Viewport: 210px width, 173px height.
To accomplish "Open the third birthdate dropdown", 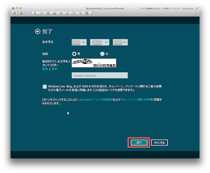I will 120,42.
